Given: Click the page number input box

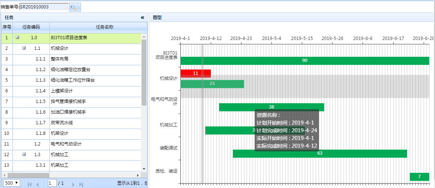Looking at the screenshot, I should [52, 183].
